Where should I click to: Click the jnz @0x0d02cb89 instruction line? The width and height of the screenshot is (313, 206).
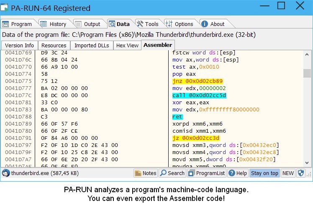(x=198, y=81)
